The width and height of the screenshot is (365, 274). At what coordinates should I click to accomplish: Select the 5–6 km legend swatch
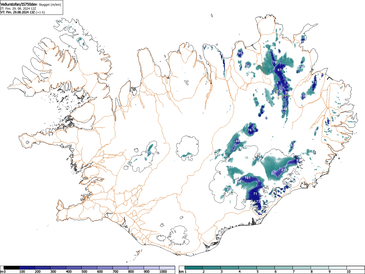265,268
